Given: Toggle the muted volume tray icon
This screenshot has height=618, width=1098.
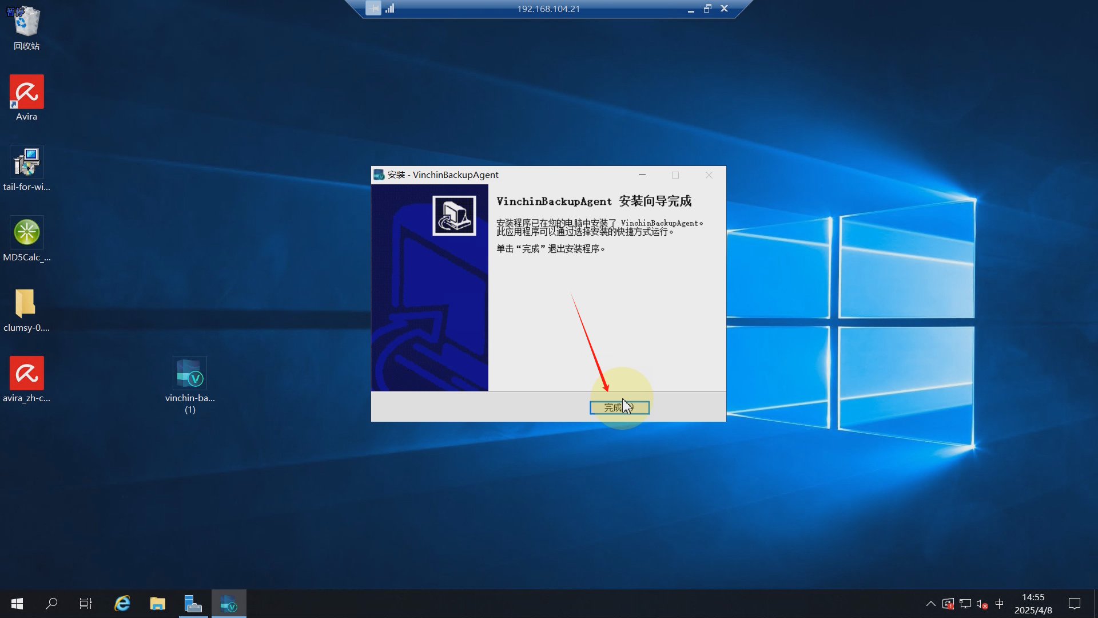Looking at the screenshot, I should click(982, 604).
